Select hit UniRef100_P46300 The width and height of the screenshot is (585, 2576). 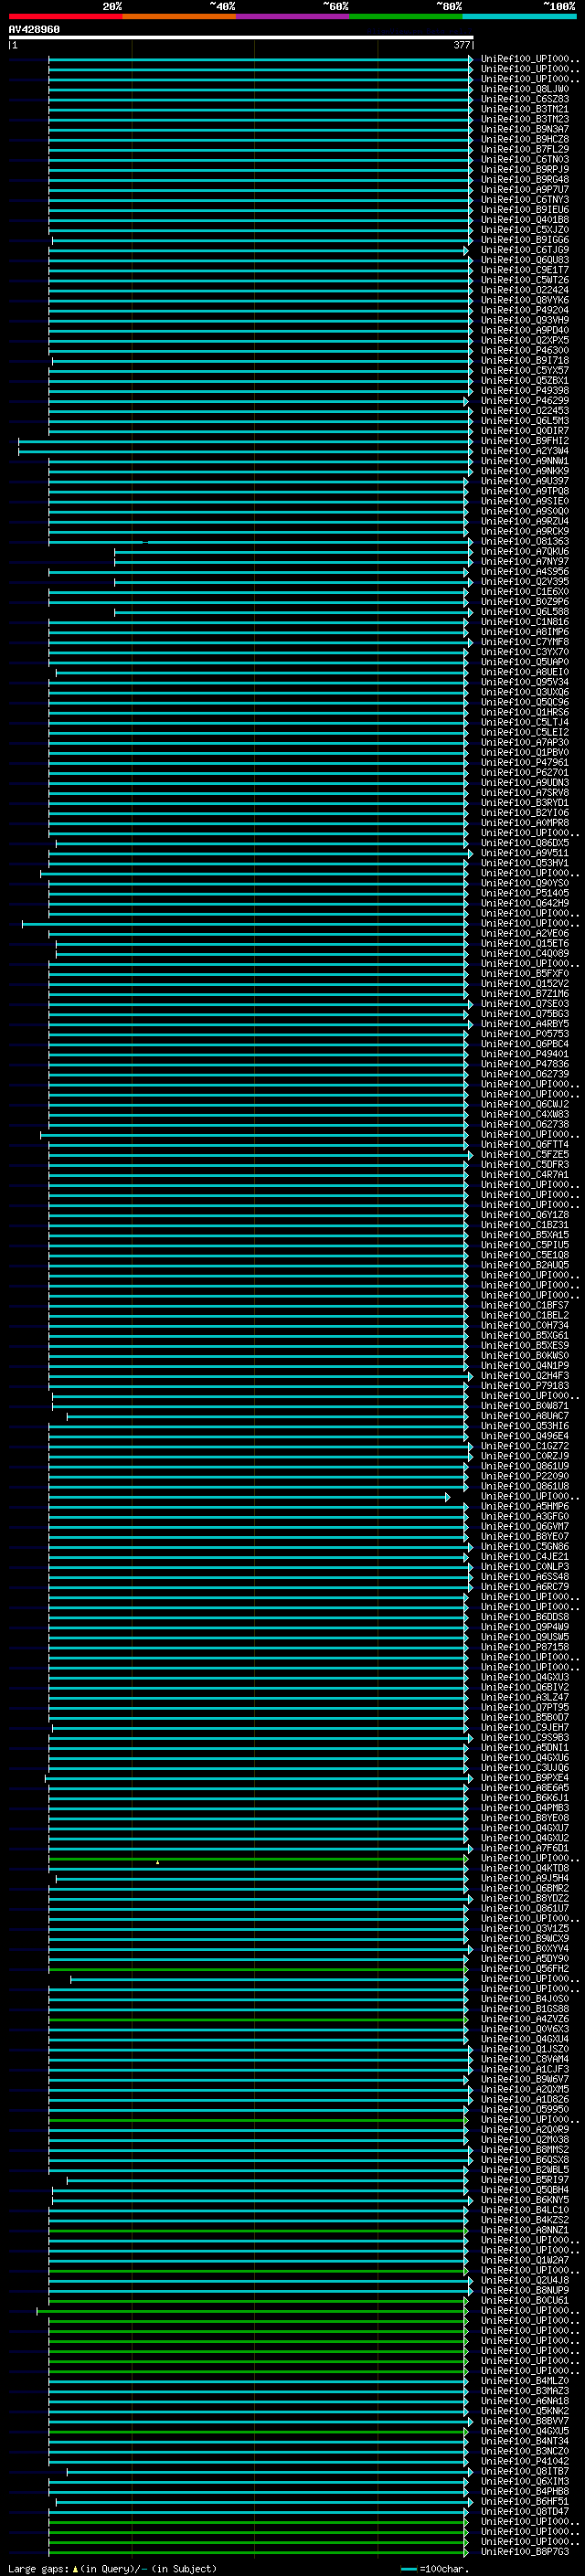click(524, 350)
